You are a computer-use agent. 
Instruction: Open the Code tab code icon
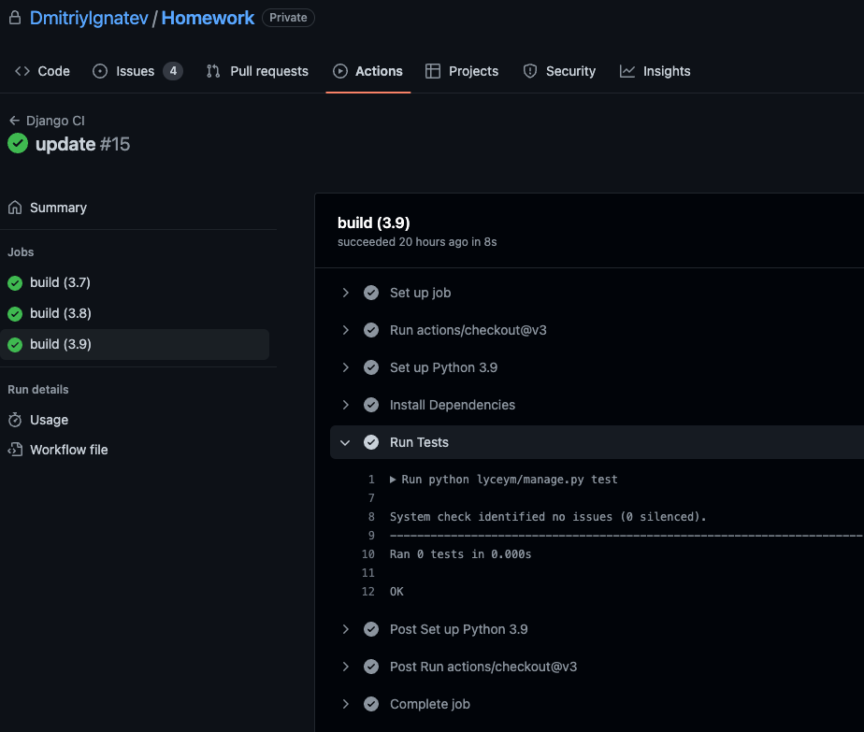23,71
